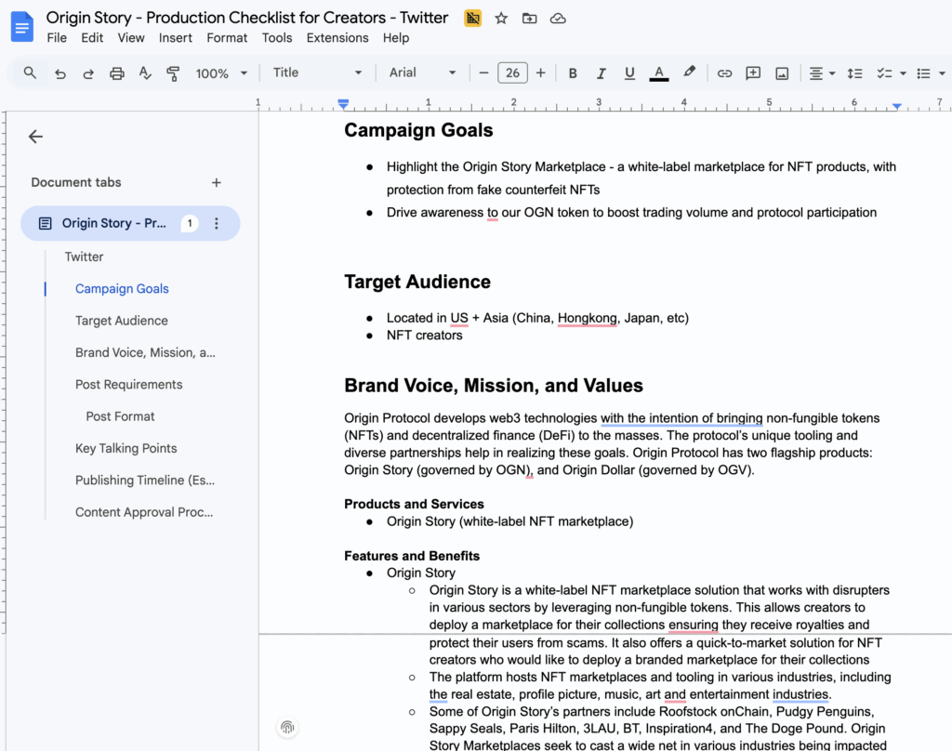Open the Title paragraph style dropdown
Image resolution: width=952 pixels, height=751 pixels.
tap(317, 72)
